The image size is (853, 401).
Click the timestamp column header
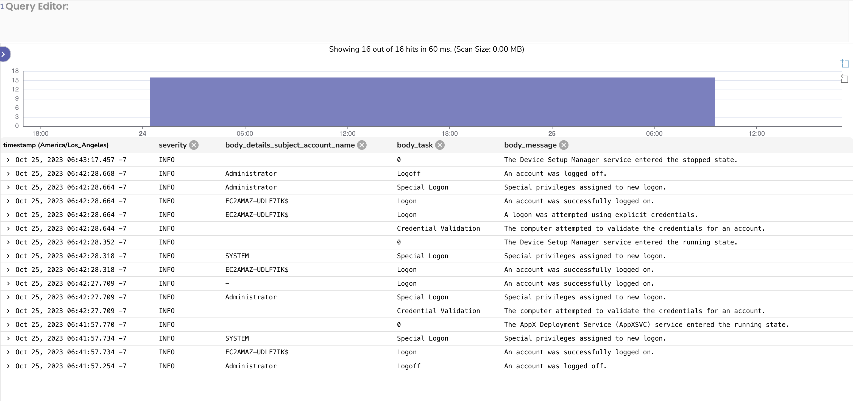tap(56, 145)
